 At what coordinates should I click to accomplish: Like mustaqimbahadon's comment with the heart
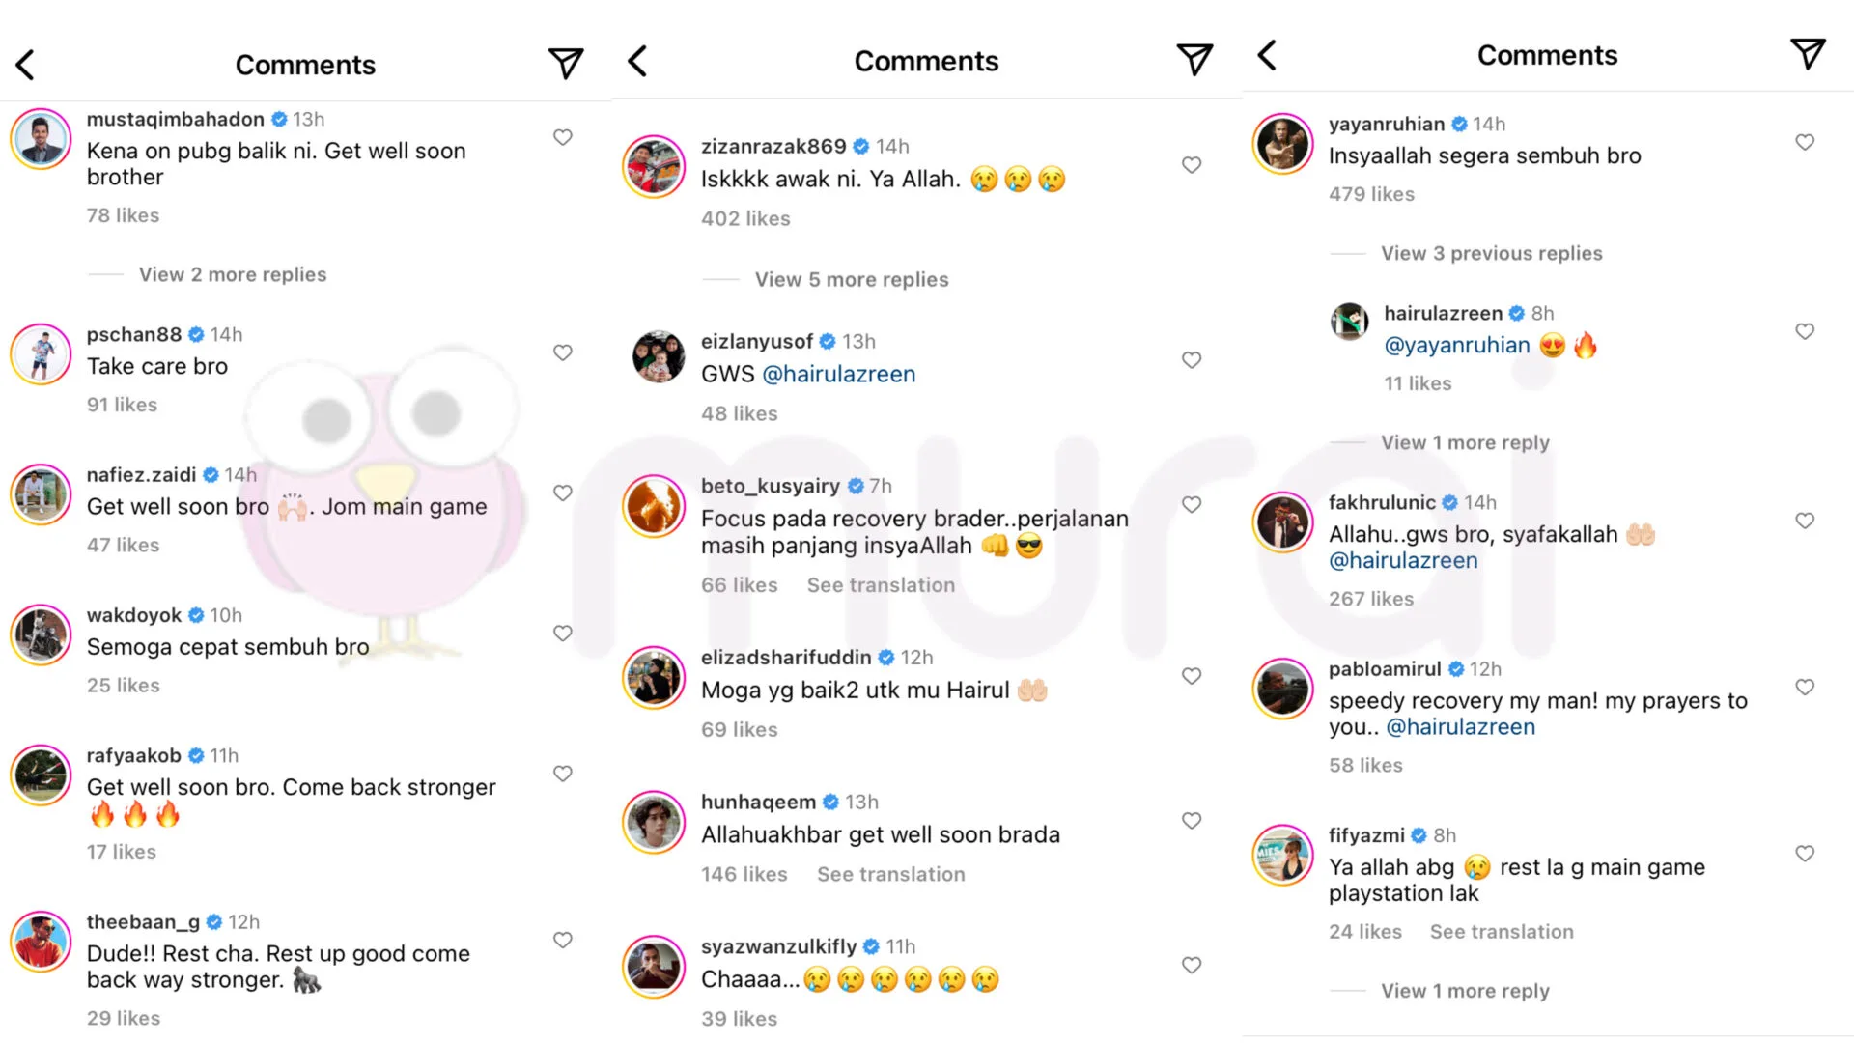coord(563,137)
